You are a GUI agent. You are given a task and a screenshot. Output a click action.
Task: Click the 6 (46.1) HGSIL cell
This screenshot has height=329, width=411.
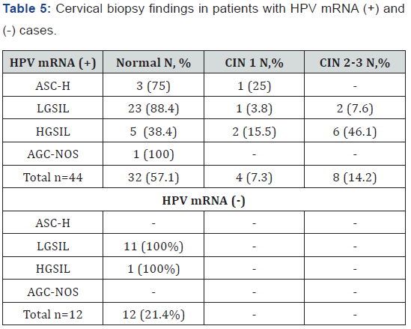coord(355,130)
